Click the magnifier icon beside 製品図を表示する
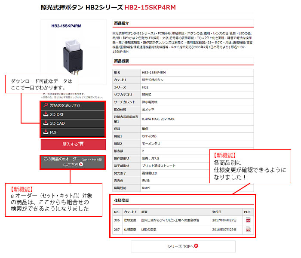 [x=46, y=105]
